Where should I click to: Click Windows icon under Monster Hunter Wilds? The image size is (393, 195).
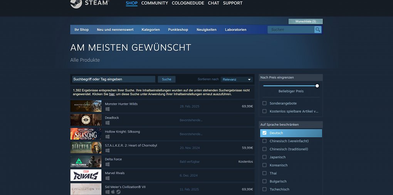tap(107, 109)
